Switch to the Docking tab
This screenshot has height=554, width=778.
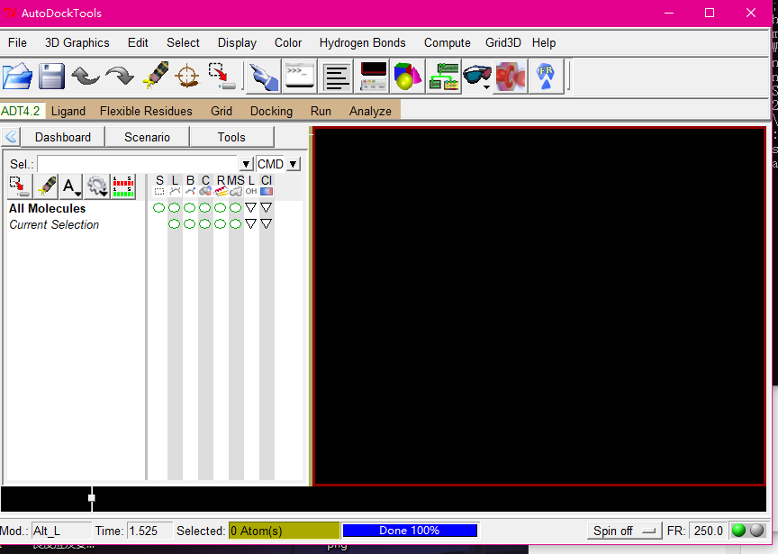(271, 111)
